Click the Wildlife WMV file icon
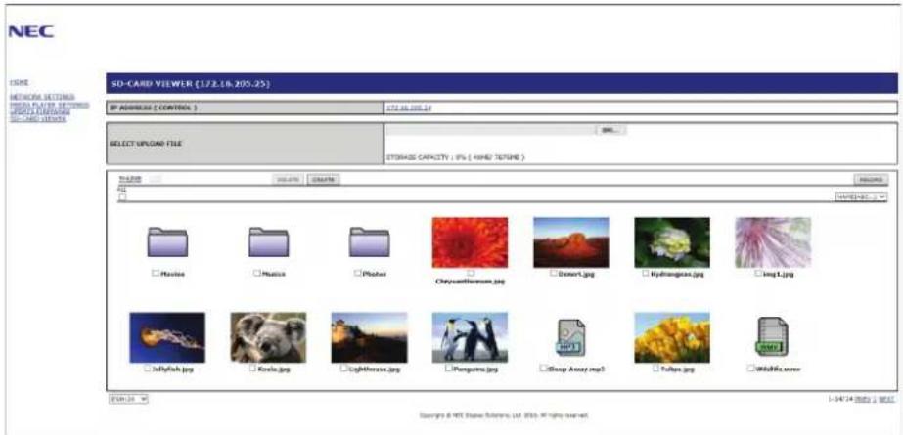This screenshot has width=903, height=435. tap(772, 337)
